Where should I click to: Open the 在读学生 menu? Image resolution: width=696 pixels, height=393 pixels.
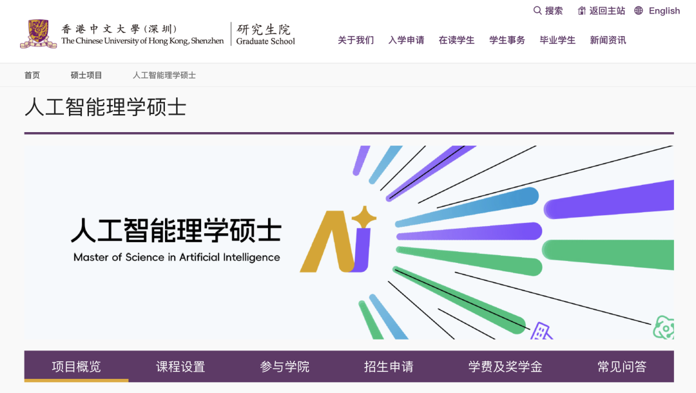[456, 41]
